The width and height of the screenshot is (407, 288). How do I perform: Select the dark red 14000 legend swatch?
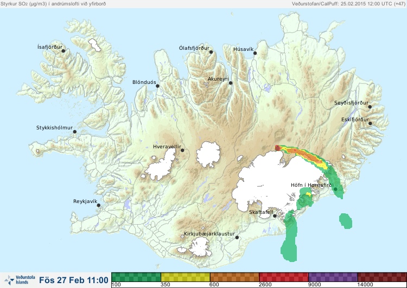tap(382, 277)
